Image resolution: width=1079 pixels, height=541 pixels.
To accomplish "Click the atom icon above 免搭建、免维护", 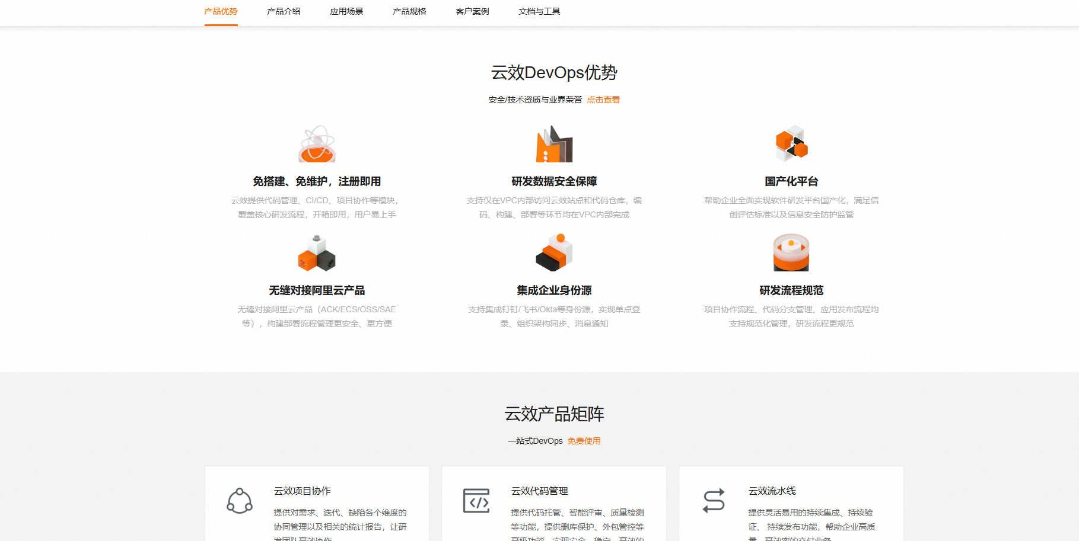I will 317,144.
